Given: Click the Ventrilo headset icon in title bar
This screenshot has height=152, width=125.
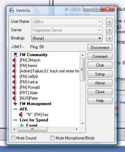Looking at the screenshot, I should point(12,11).
